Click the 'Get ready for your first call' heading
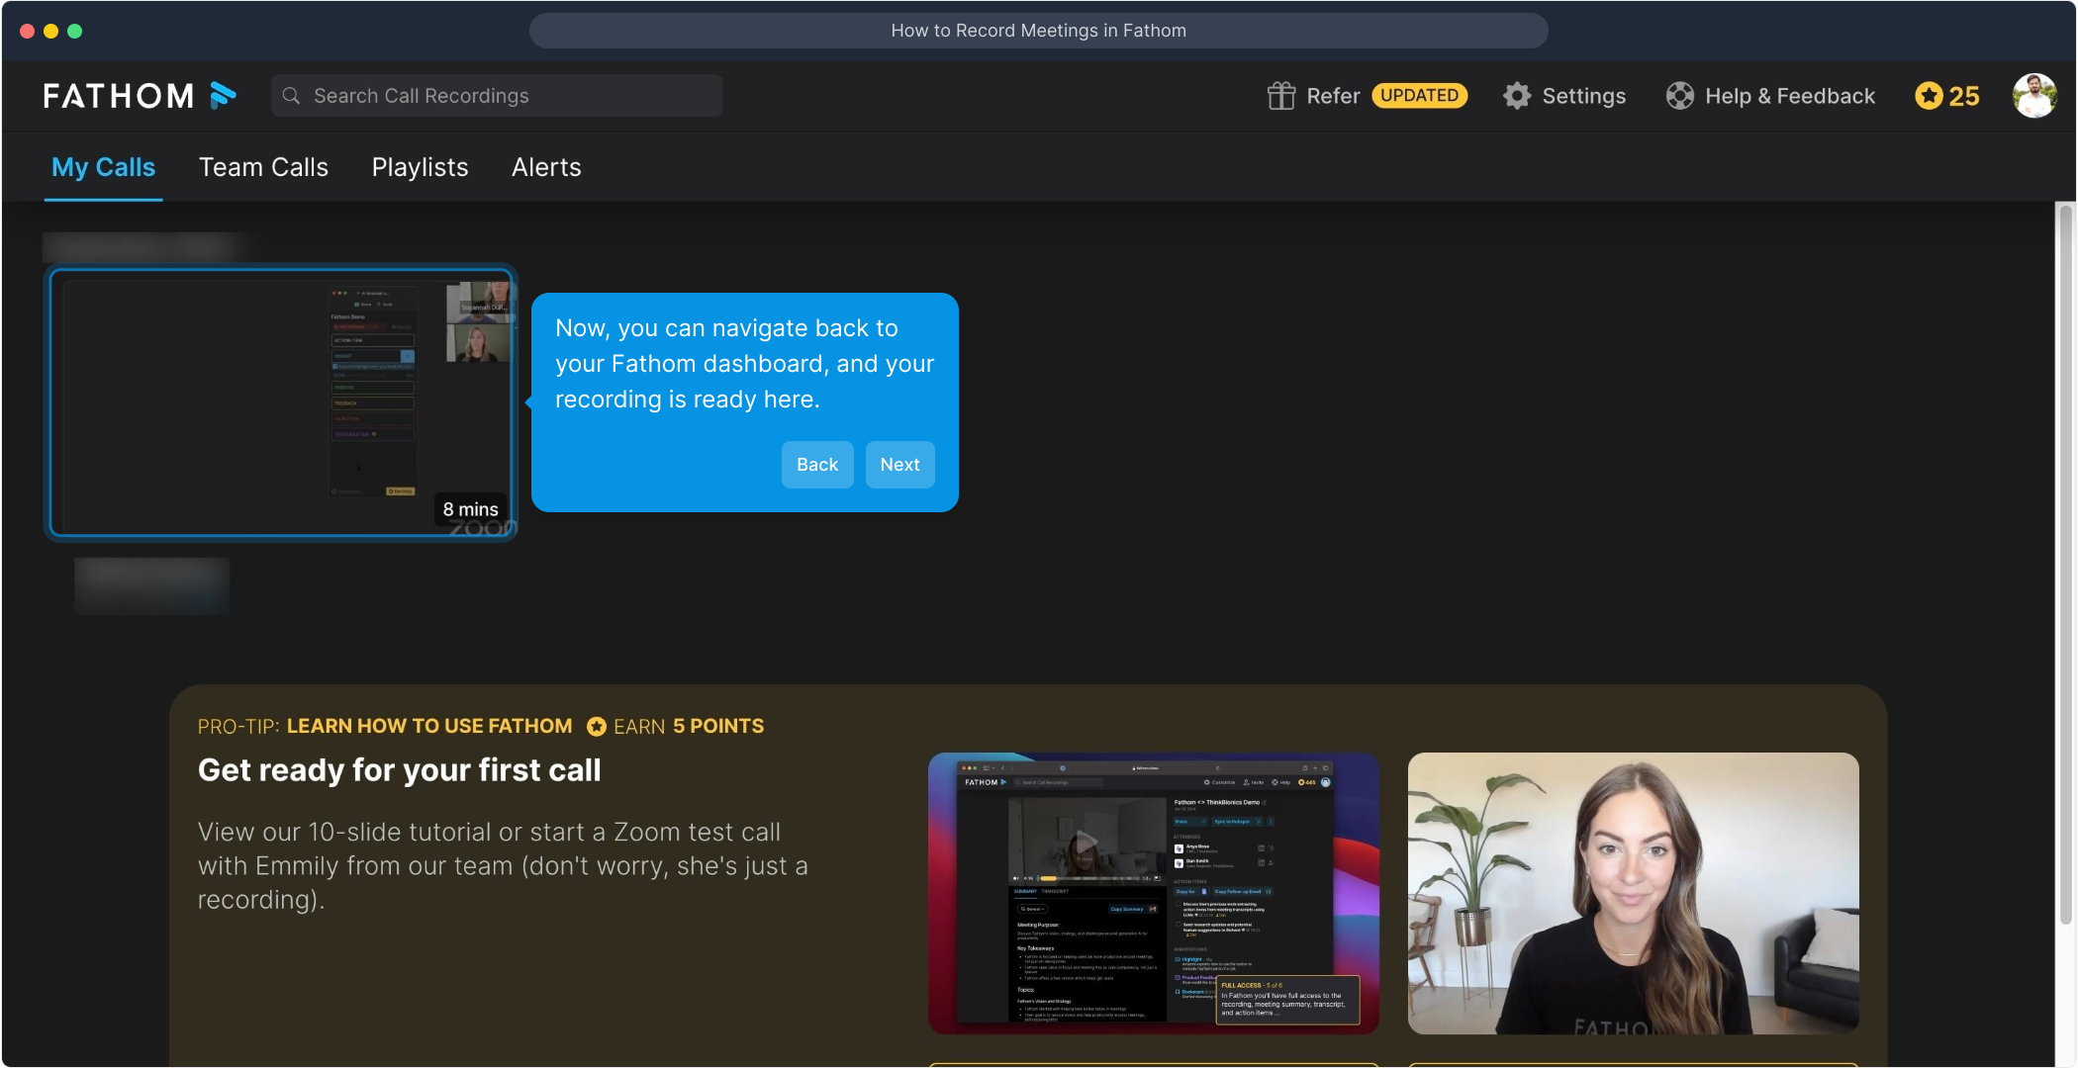 399,770
